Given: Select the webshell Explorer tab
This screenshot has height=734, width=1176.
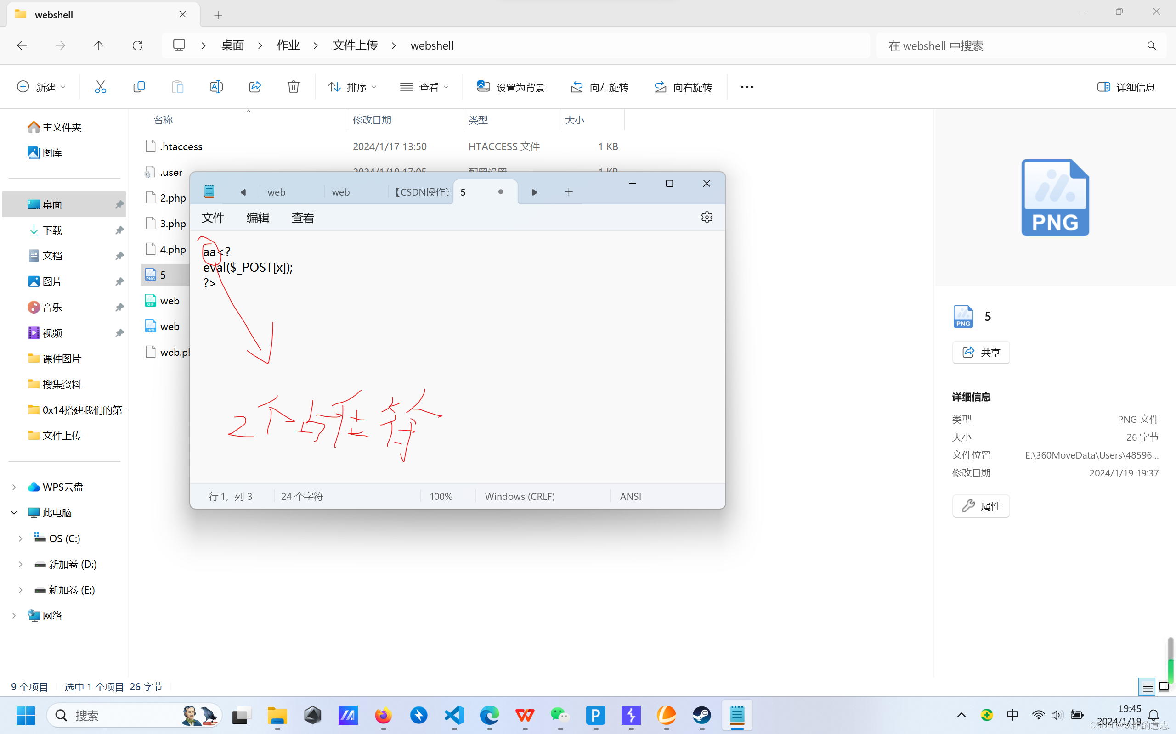Looking at the screenshot, I should (x=103, y=15).
